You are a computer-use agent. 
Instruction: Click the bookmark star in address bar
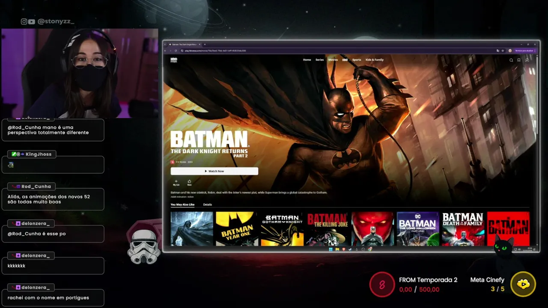pos(503,50)
